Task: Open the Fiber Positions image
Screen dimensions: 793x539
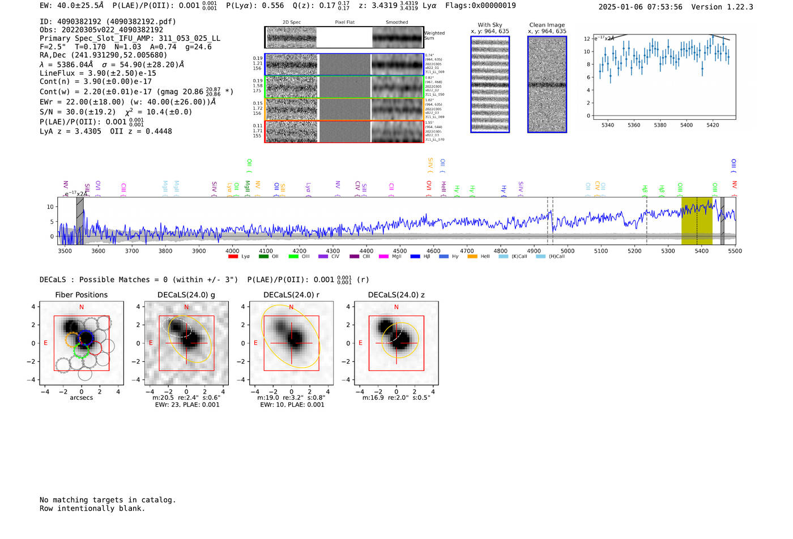Action: coord(82,343)
